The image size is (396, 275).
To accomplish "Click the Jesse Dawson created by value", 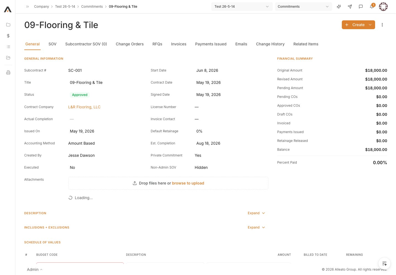I will (x=81, y=155).
